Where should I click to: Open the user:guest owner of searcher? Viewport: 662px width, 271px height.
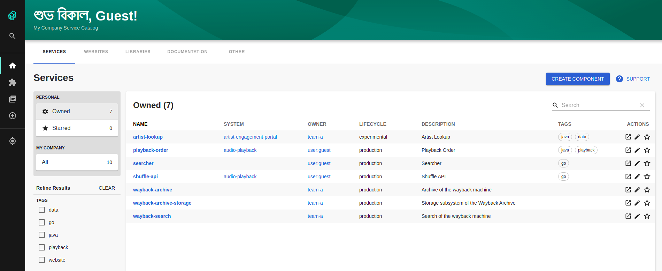pos(319,163)
